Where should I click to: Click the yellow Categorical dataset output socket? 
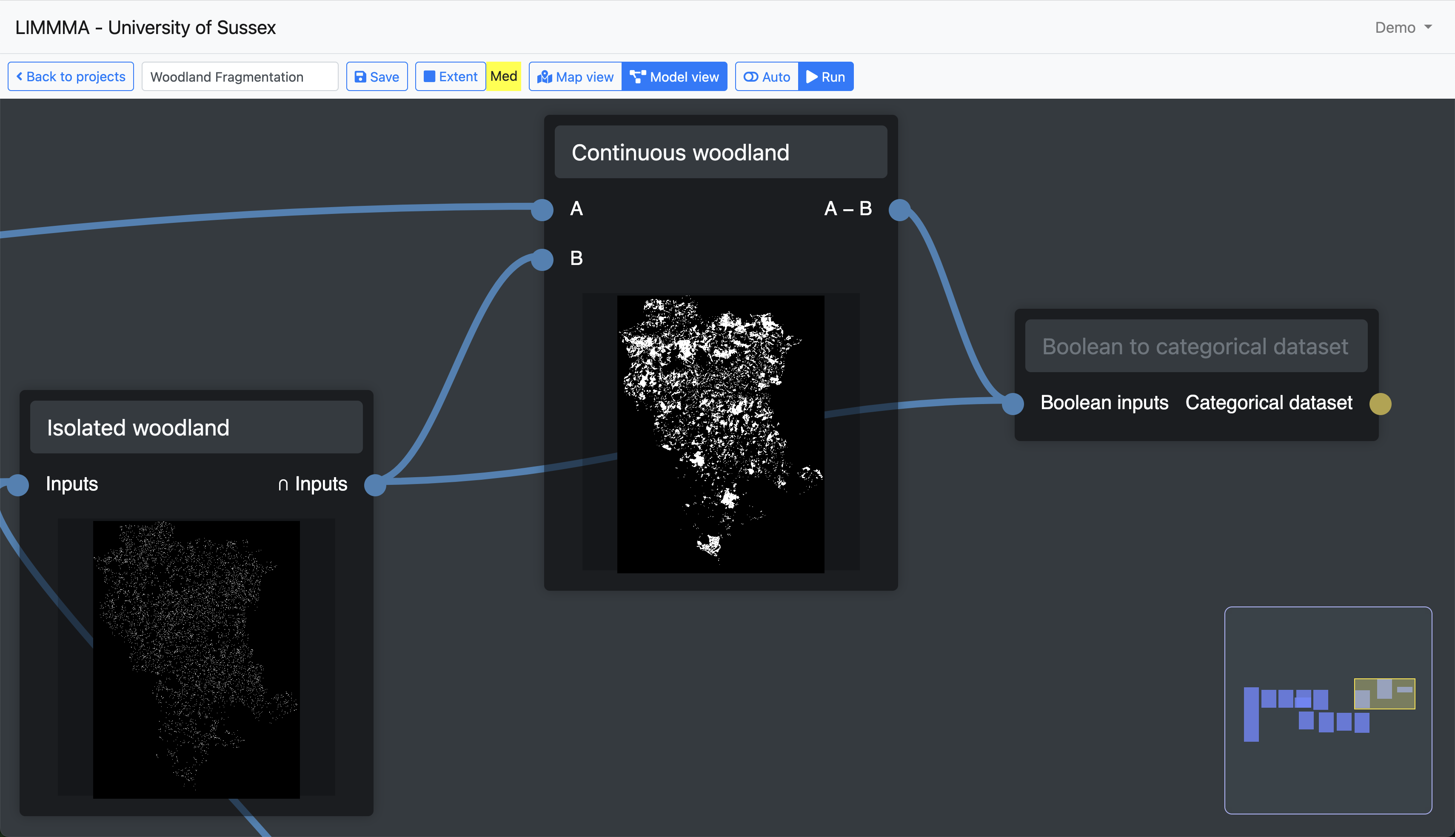tap(1380, 404)
